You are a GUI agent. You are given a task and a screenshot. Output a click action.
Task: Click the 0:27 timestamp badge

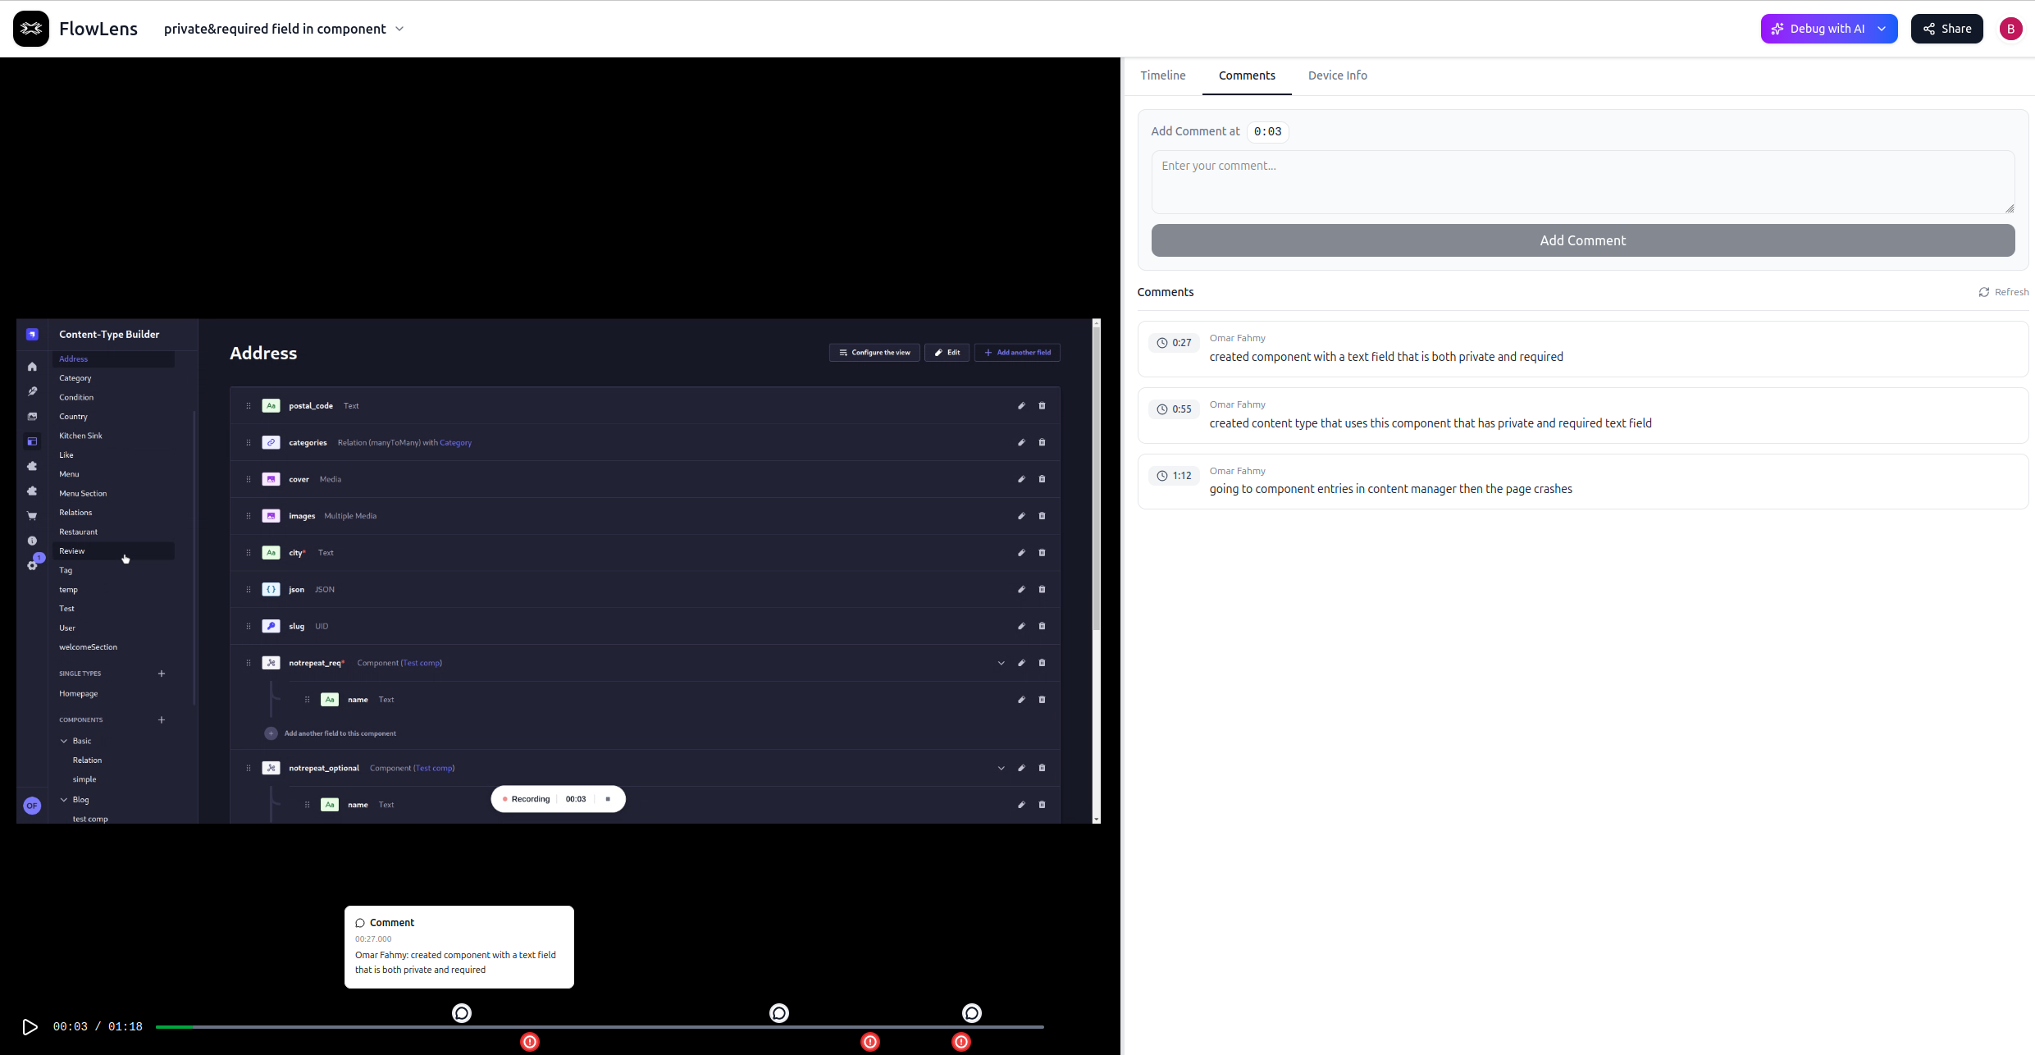point(1174,343)
